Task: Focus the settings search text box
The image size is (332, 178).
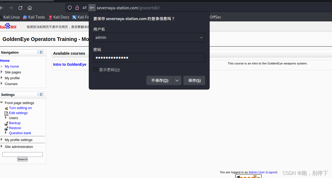Action: click(22, 154)
